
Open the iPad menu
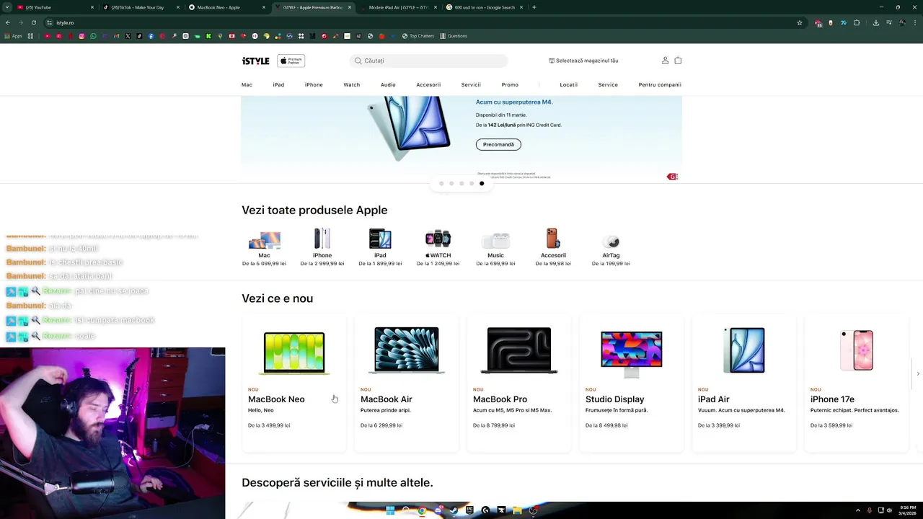click(x=278, y=84)
